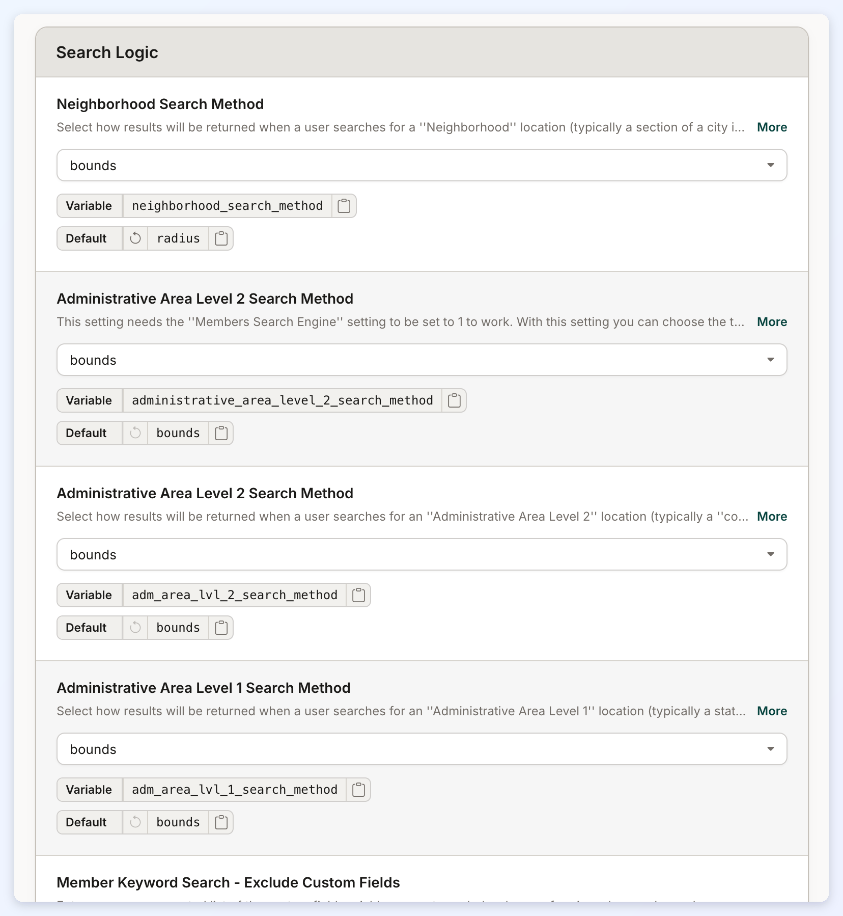
Task: Copy the adm_area_lvl_1_search_method variable name
Action: click(358, 790)
